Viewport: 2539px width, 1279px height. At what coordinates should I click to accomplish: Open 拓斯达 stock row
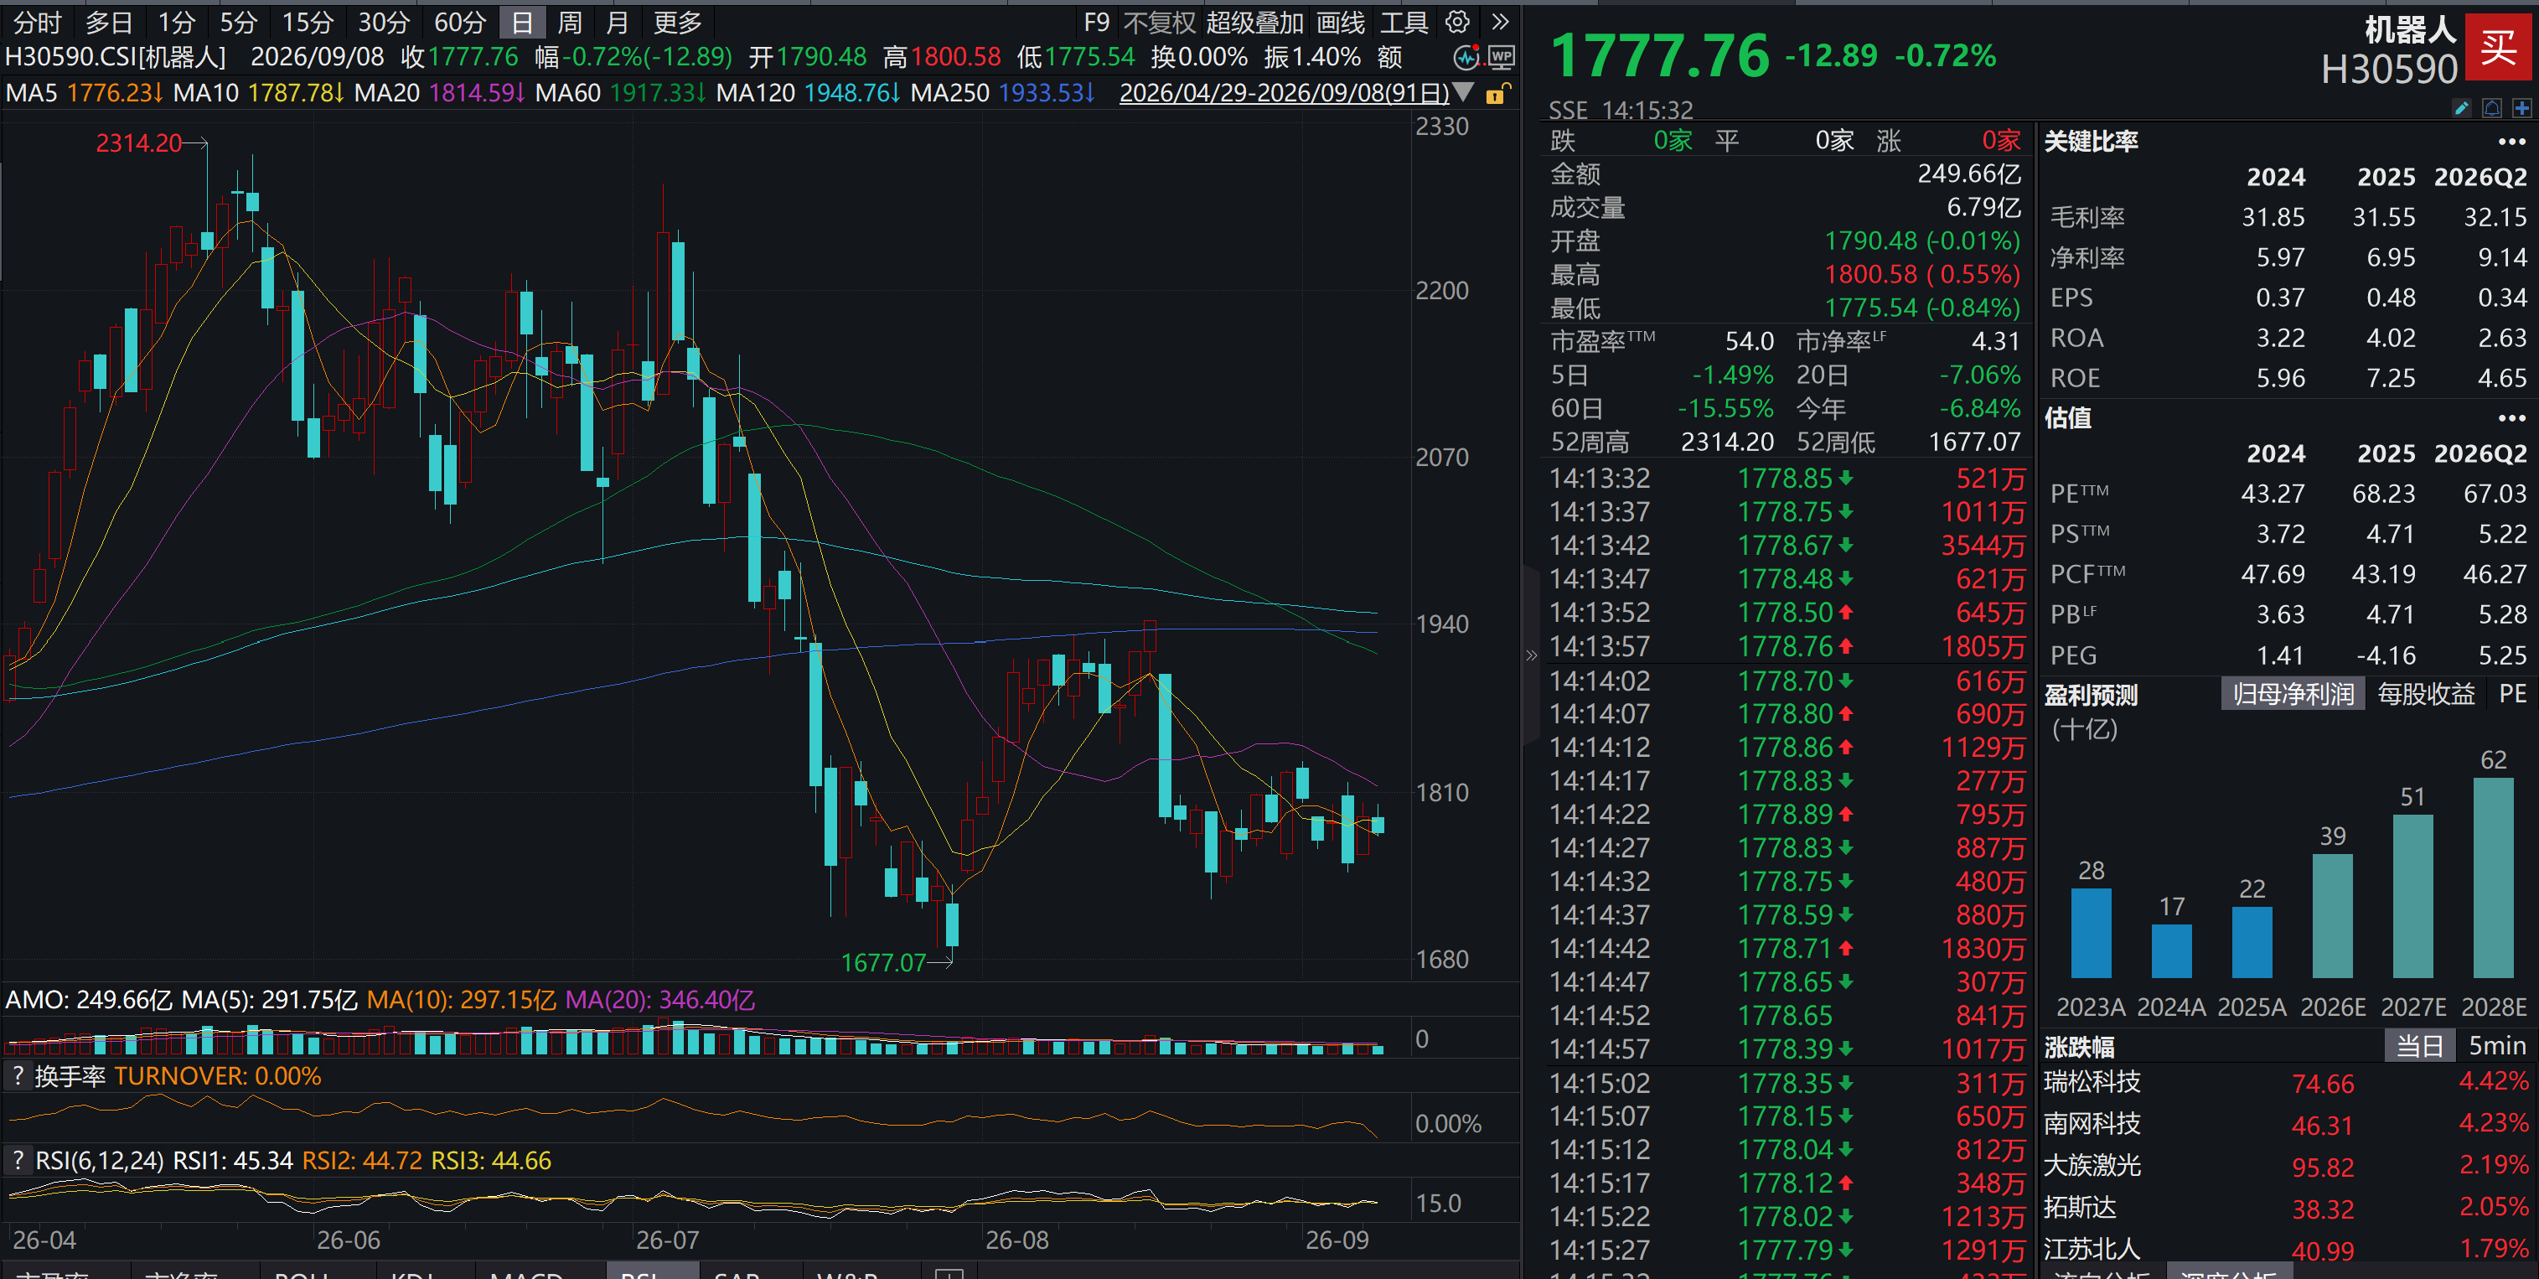(2286, 1208)
